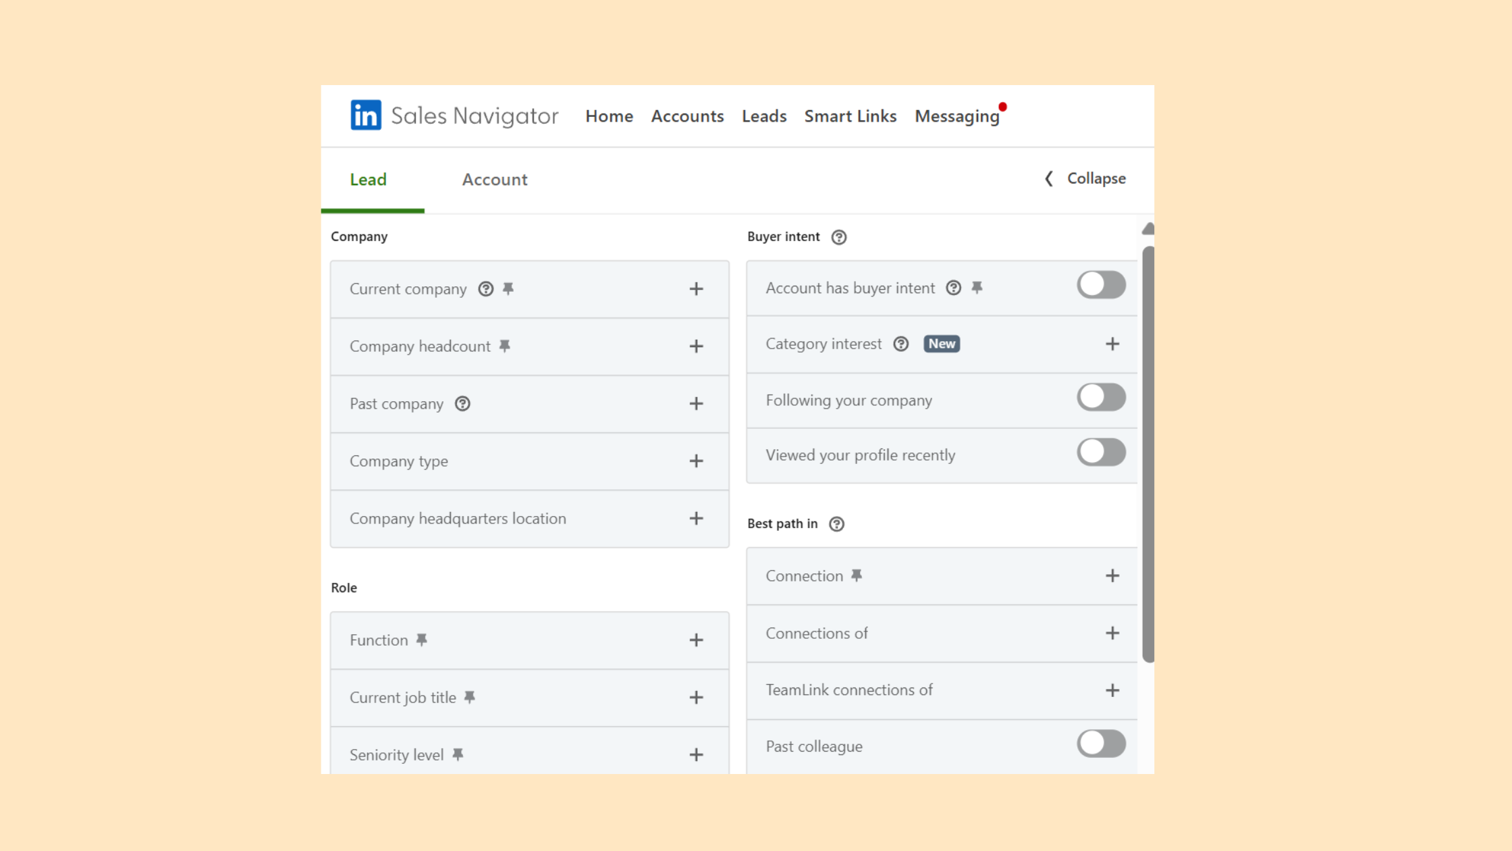The width and height of the screenshot is (1512, 851).
Task: Pin the Current job title filter
Action: [x=470, y=697]
